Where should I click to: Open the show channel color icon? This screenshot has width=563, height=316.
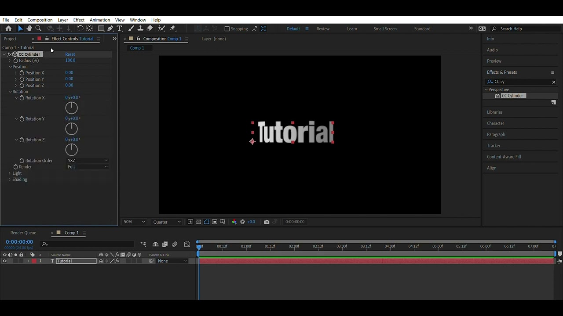[234, 222]
